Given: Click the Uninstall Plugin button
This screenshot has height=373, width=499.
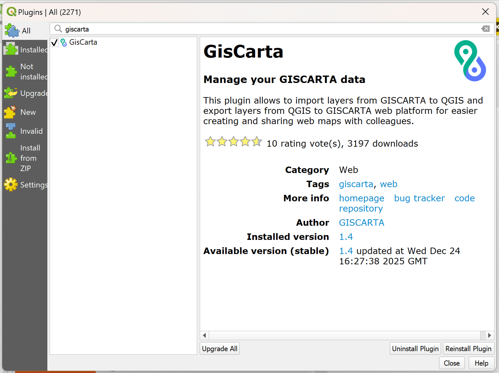Looking at the screenshot, I should [415, 349].
